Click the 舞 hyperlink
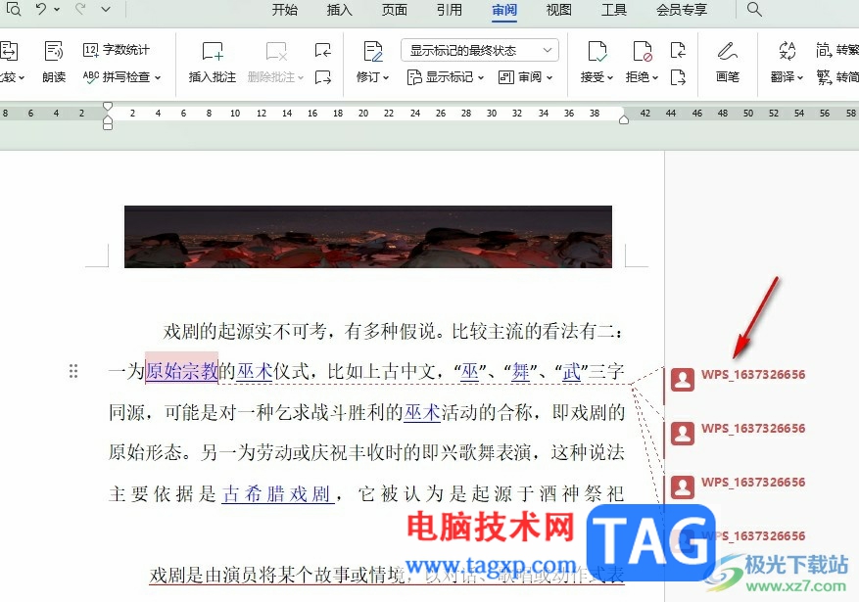This screenshot has width=859, height=602. (x=520, y=372)
